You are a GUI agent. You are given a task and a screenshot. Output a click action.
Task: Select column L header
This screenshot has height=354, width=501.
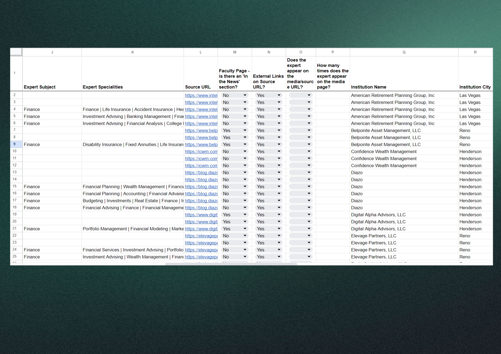tap(201, 52)
